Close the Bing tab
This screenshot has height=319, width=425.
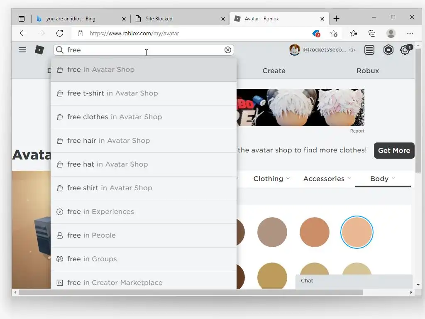[124, 19]
